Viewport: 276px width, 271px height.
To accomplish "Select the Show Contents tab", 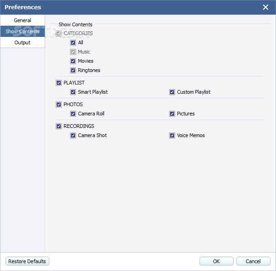I will [x=23, y=31].
